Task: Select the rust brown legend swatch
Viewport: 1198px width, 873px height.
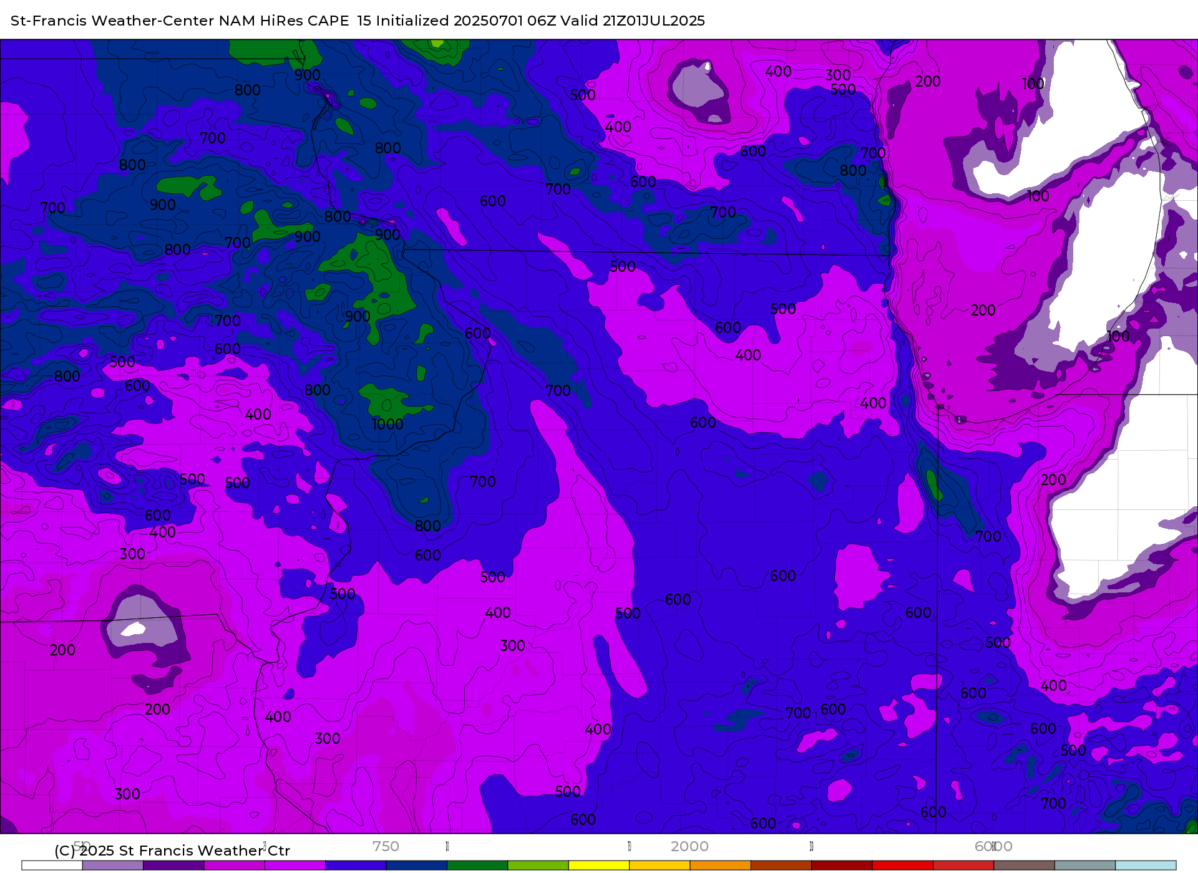Action: [x=781, y=866]
